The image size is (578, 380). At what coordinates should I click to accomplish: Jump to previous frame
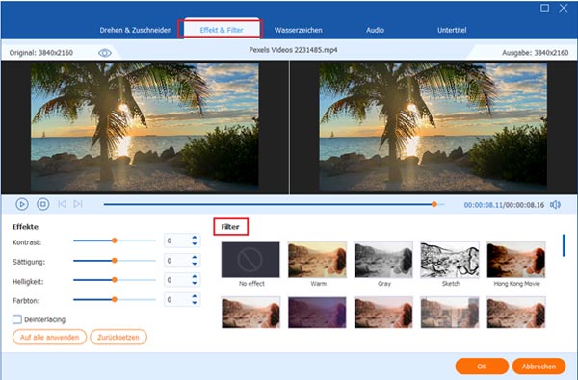coord(62,204)
